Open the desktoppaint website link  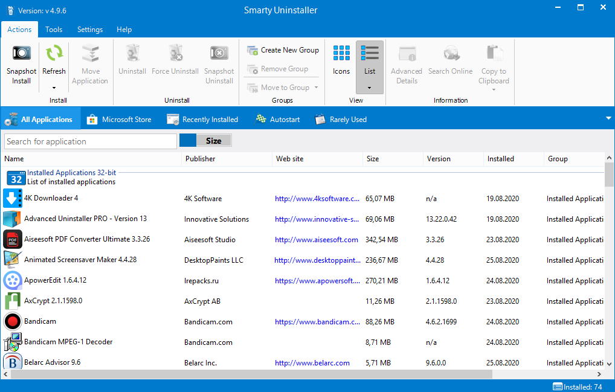tap(317, 260)
